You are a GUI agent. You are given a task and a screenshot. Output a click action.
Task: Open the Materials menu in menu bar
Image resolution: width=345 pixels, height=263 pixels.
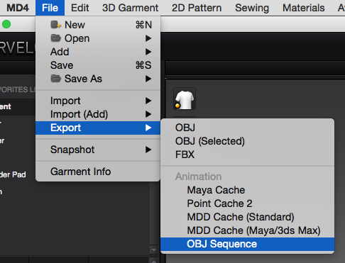click(303, 8)
